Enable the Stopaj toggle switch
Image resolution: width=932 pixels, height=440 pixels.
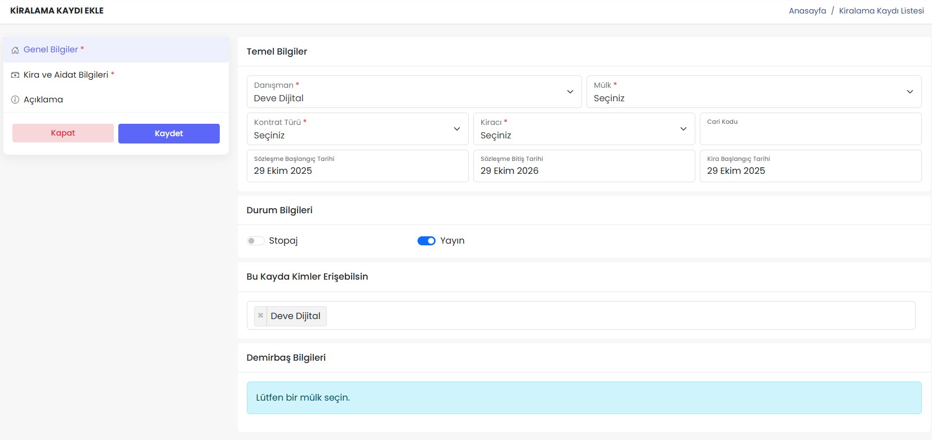255,241
